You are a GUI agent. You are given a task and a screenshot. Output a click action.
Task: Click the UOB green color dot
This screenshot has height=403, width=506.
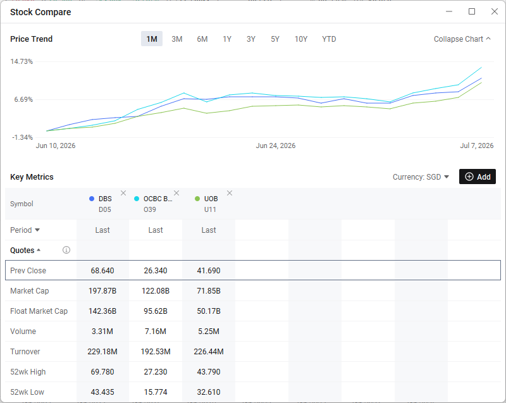point(197,199)
